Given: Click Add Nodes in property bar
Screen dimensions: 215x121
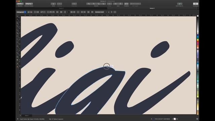Looking at the screenshot, I should (x=29, y=12).
